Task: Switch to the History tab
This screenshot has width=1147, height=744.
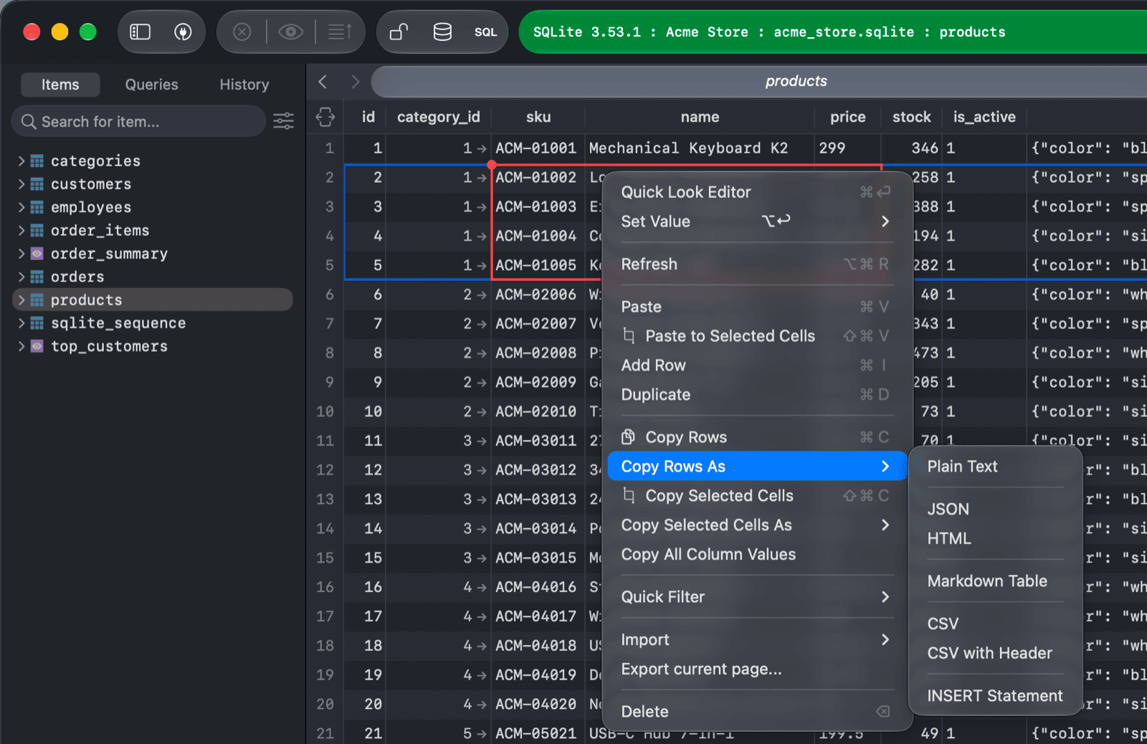Action: (244, 85)
